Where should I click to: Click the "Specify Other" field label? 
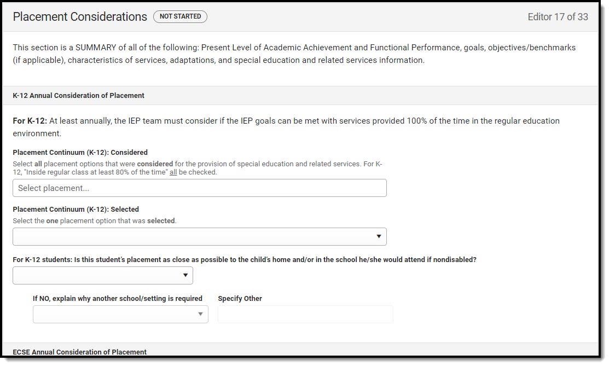click(x=240, y=299)
